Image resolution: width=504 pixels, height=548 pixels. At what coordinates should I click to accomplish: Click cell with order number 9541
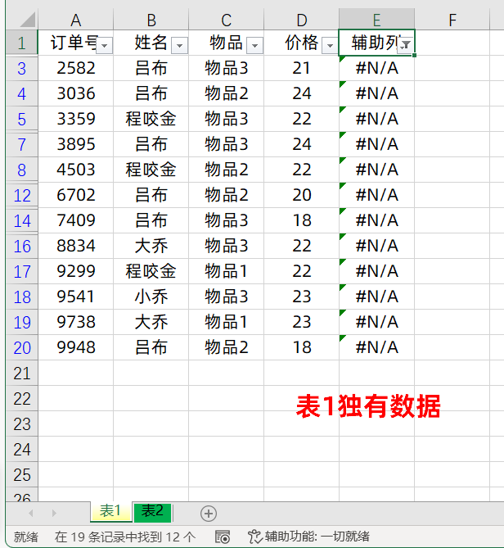click(76, 297)
